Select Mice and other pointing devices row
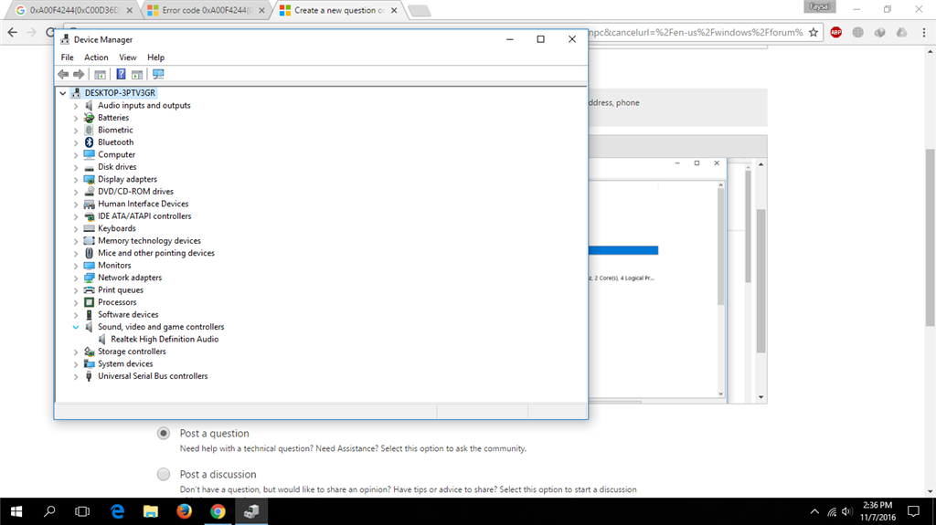The image size is (936, 525). click(x=155, y=253)
